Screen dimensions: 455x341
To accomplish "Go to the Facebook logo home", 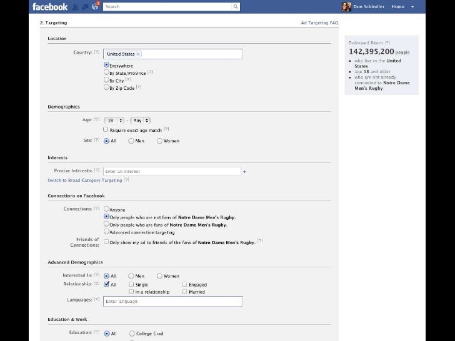I will tap(50, 7).
